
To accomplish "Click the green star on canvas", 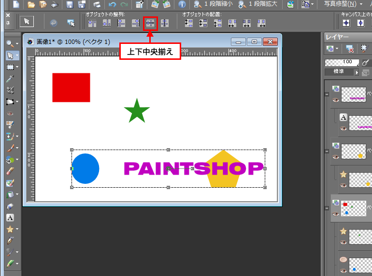I will pyautogui.click(x=137, y=111).
